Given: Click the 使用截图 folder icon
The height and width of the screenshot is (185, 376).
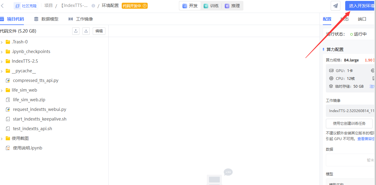Looking at the screenshot, I should click(8, 138).
